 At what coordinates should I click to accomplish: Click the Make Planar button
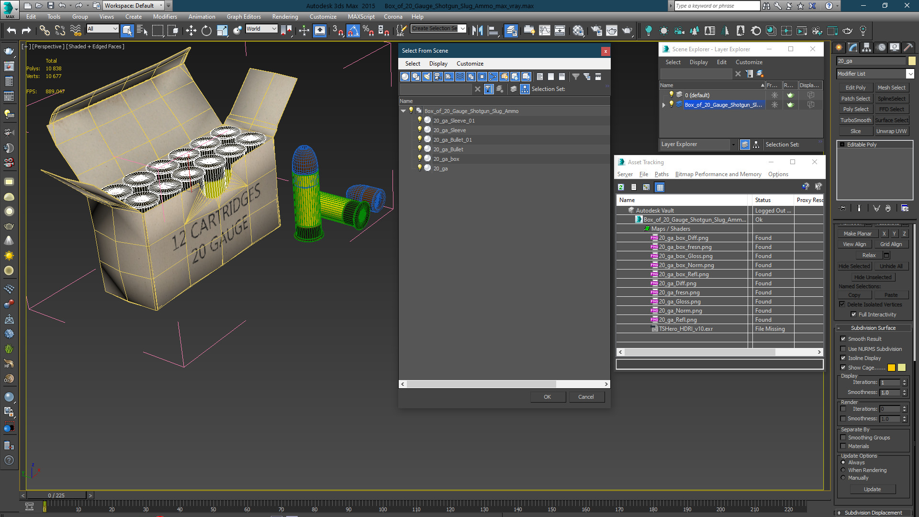(x=857, y=234)
